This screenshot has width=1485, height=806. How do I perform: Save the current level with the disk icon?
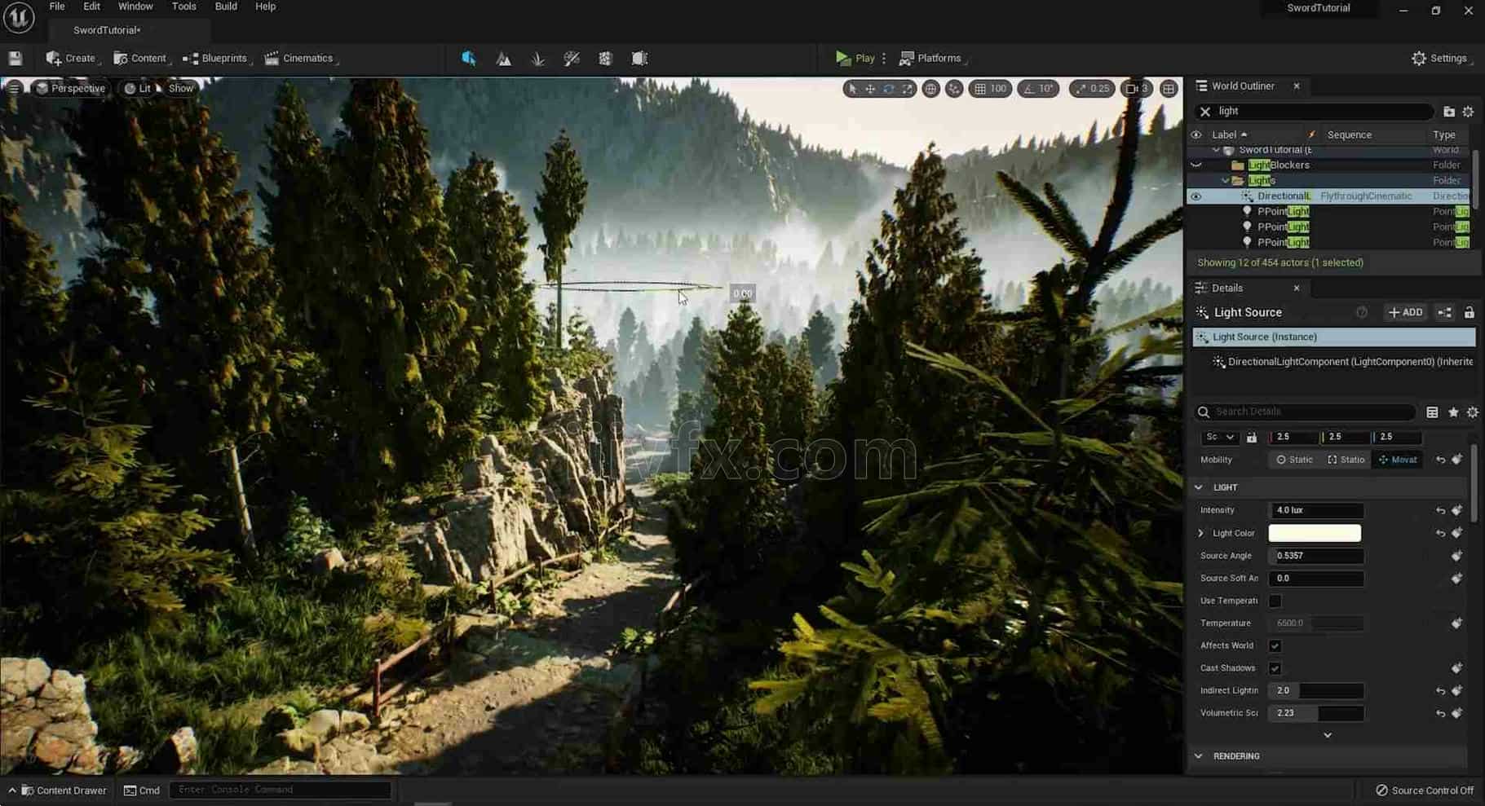[x=15, y=58]
